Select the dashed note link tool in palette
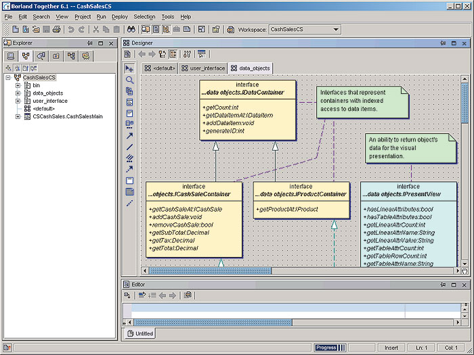 (x=130, y=203)
